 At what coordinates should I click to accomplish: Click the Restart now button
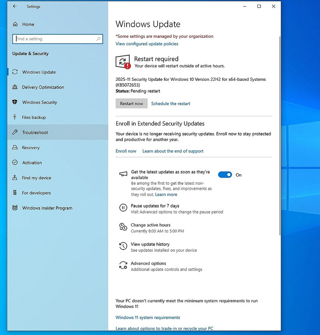coord(131,103)
